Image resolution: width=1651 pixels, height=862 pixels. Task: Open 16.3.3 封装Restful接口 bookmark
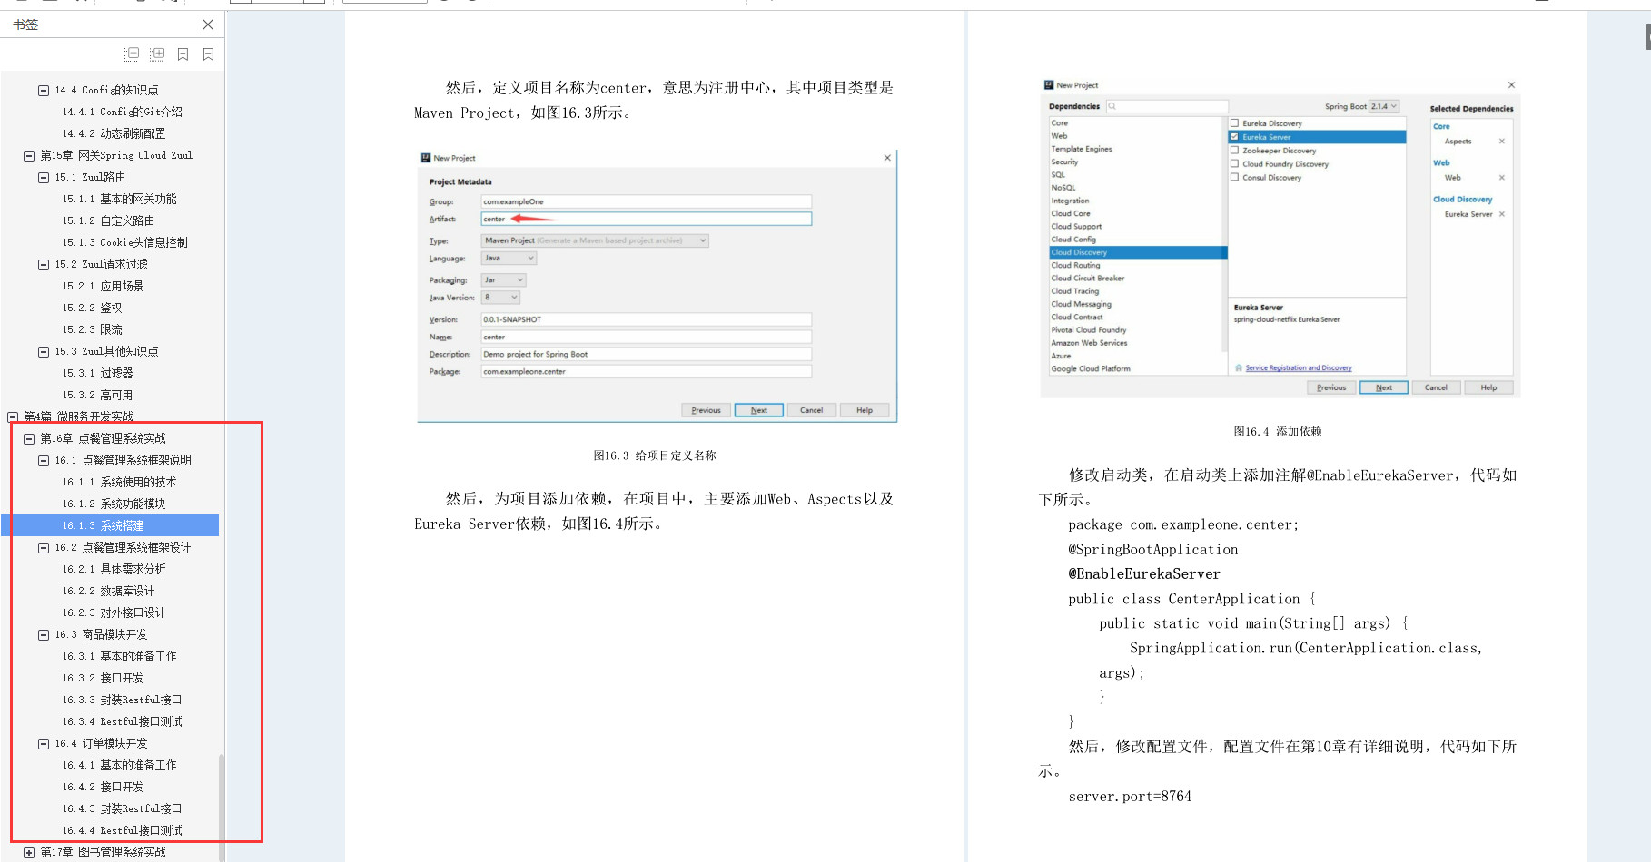pyautogui.click(x=122, y=700)
